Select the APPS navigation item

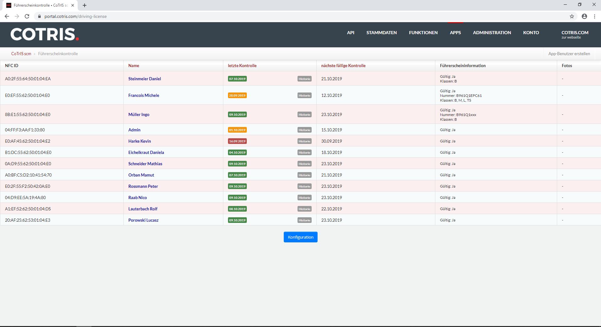[x=455, y=33]
